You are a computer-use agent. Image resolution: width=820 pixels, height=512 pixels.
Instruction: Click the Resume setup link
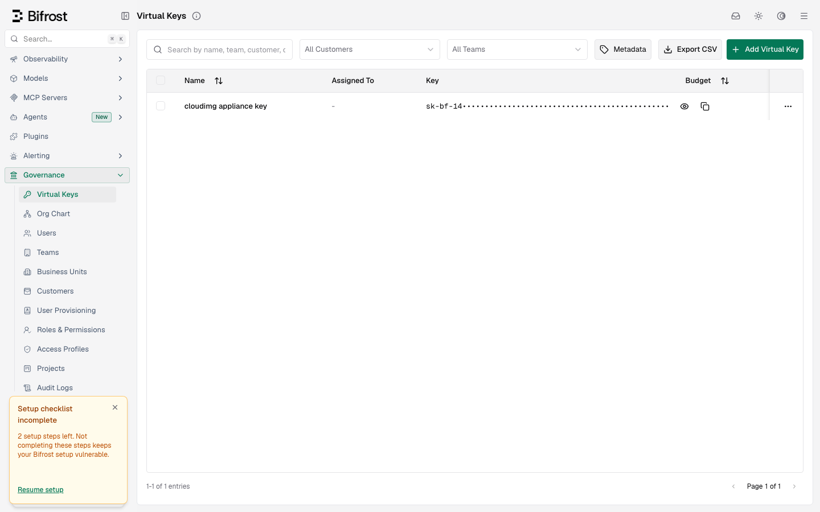tap(40, 490)
